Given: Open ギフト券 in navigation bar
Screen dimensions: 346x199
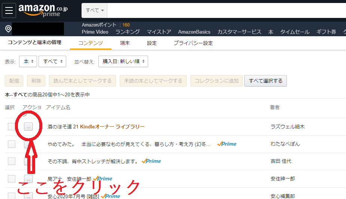Looking at the screenshot, I should (326, 32).
